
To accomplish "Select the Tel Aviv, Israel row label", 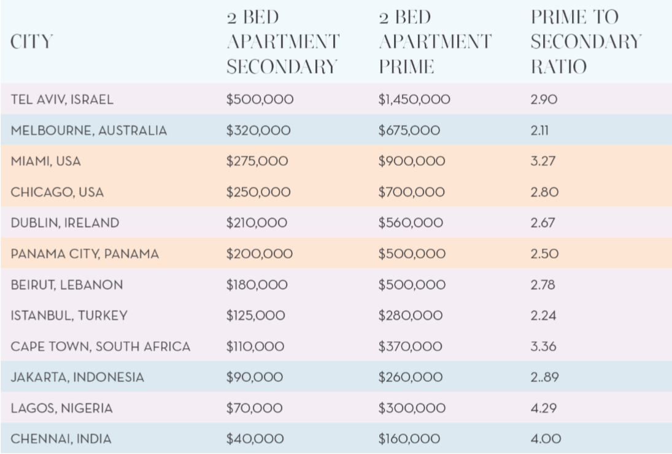I will tap(62, 100).
